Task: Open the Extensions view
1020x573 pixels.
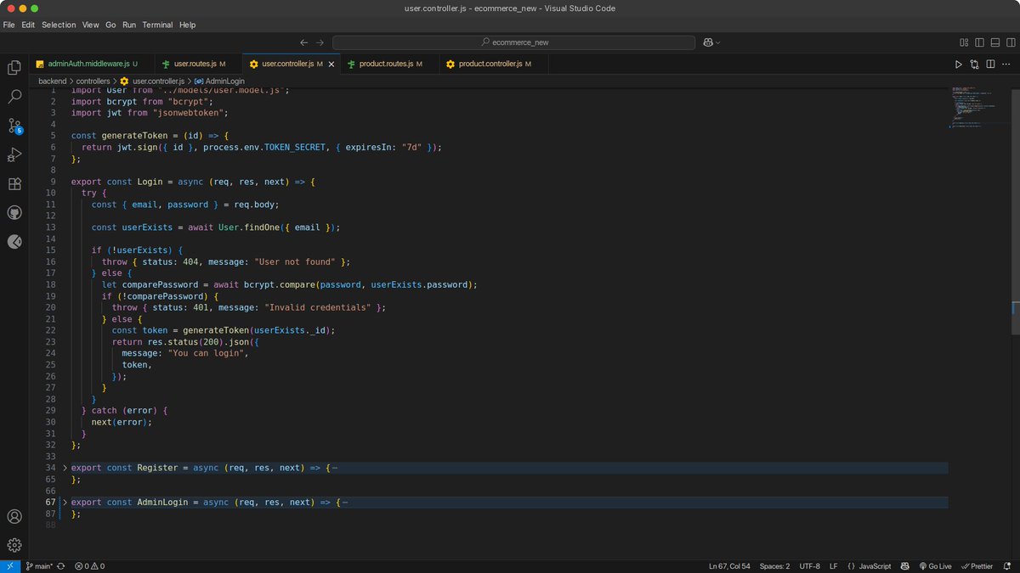Action: point(14,183)
